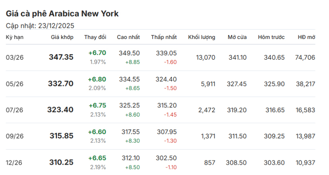Click the 09/26 matched price 315.85
329x175 pixels.
(61, 136)
